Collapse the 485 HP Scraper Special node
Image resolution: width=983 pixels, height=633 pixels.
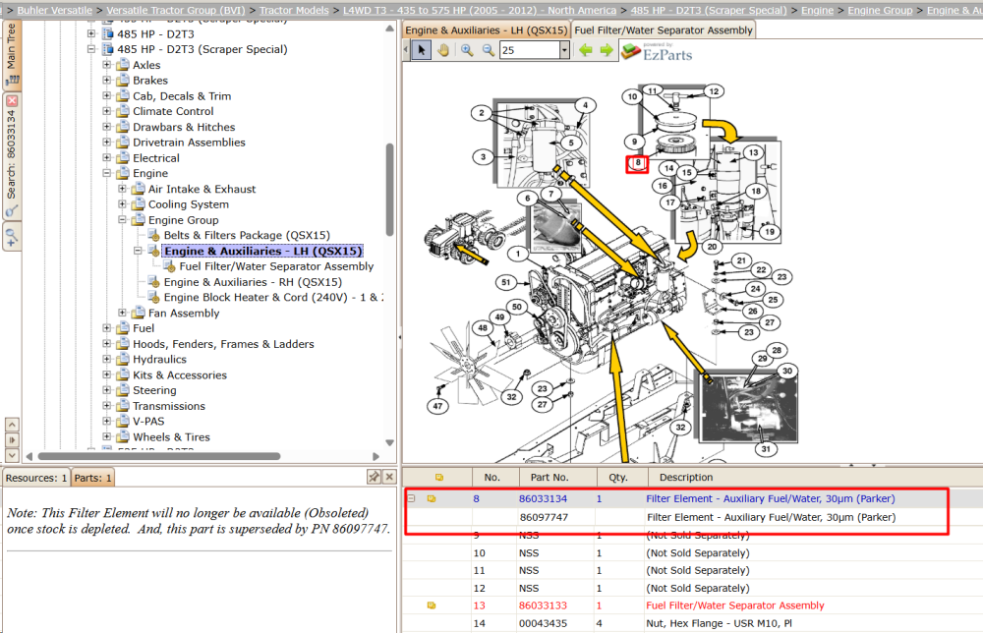(91, 49)
